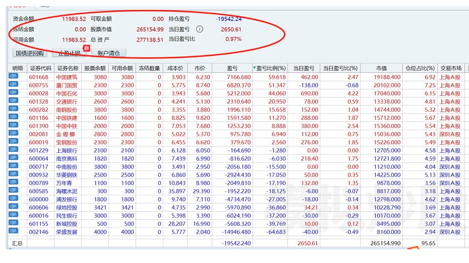Open detail icon for 海螺水泥 row

tap(14, 190)
